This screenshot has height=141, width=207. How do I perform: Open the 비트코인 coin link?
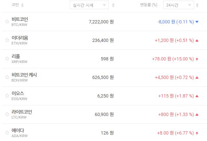point(22,19)
